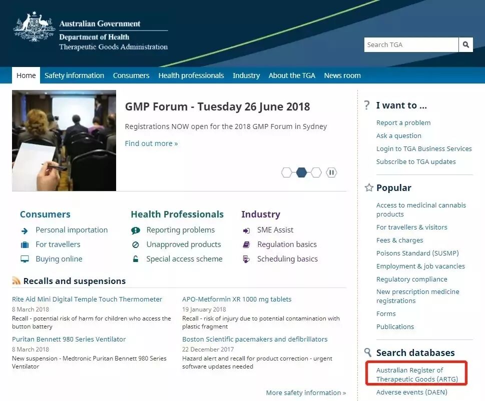Viewport: 485px width, 401px height.
Task: Select the third carousel hexagon indicator
Action: pyautogui.click(x=316, y=172)
